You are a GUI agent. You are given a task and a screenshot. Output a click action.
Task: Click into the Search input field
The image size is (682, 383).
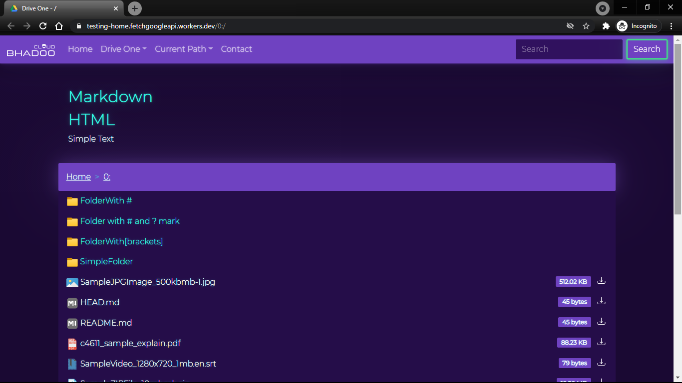(x=569, y=49)
